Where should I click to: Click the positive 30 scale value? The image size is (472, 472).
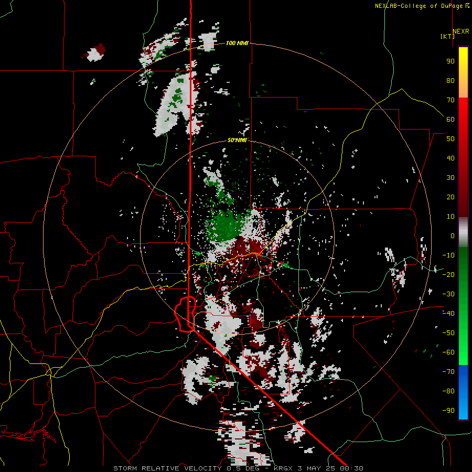point(450,178)
